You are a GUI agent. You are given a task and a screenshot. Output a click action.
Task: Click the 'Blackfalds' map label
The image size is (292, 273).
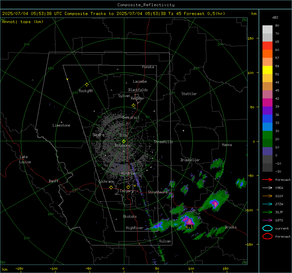[x=138, y=90]
